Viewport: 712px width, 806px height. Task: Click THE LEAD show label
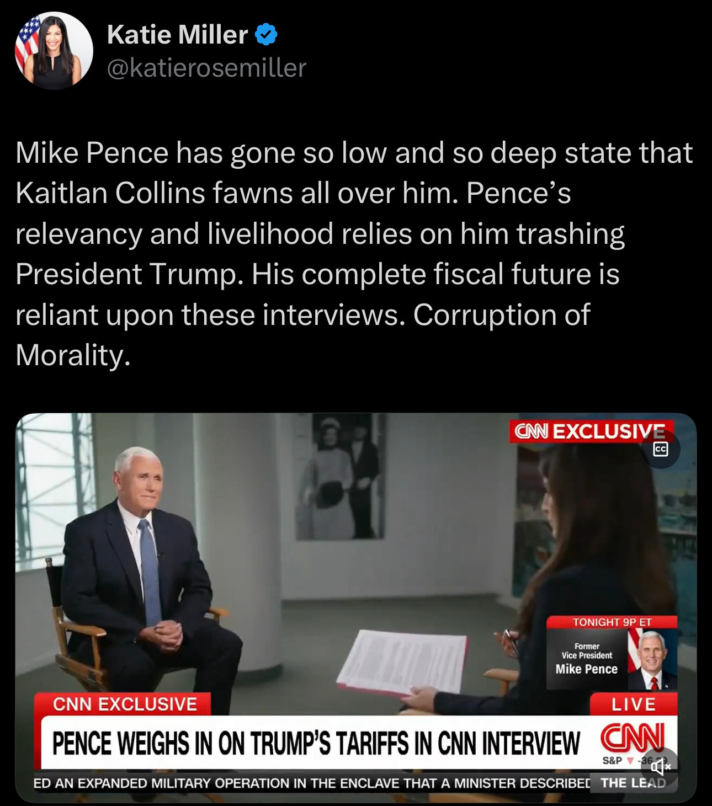click(633, 783)
